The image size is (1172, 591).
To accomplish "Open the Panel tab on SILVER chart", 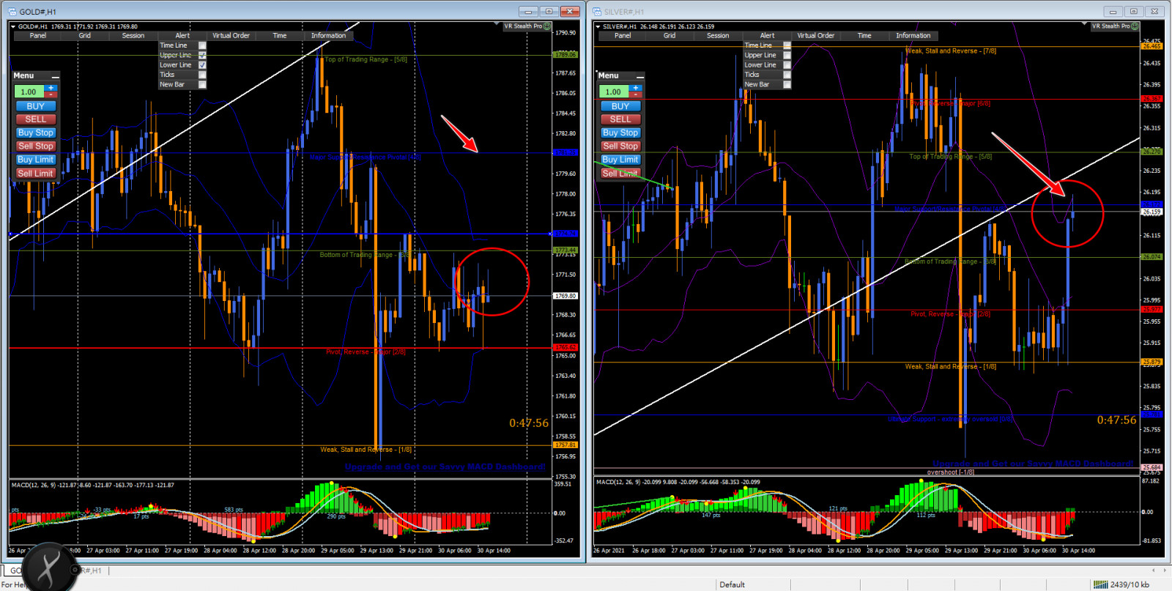I will click(623, 35).
